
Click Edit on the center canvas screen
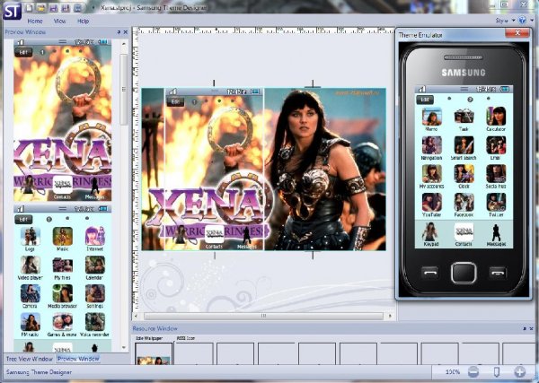tap(175, 102)
